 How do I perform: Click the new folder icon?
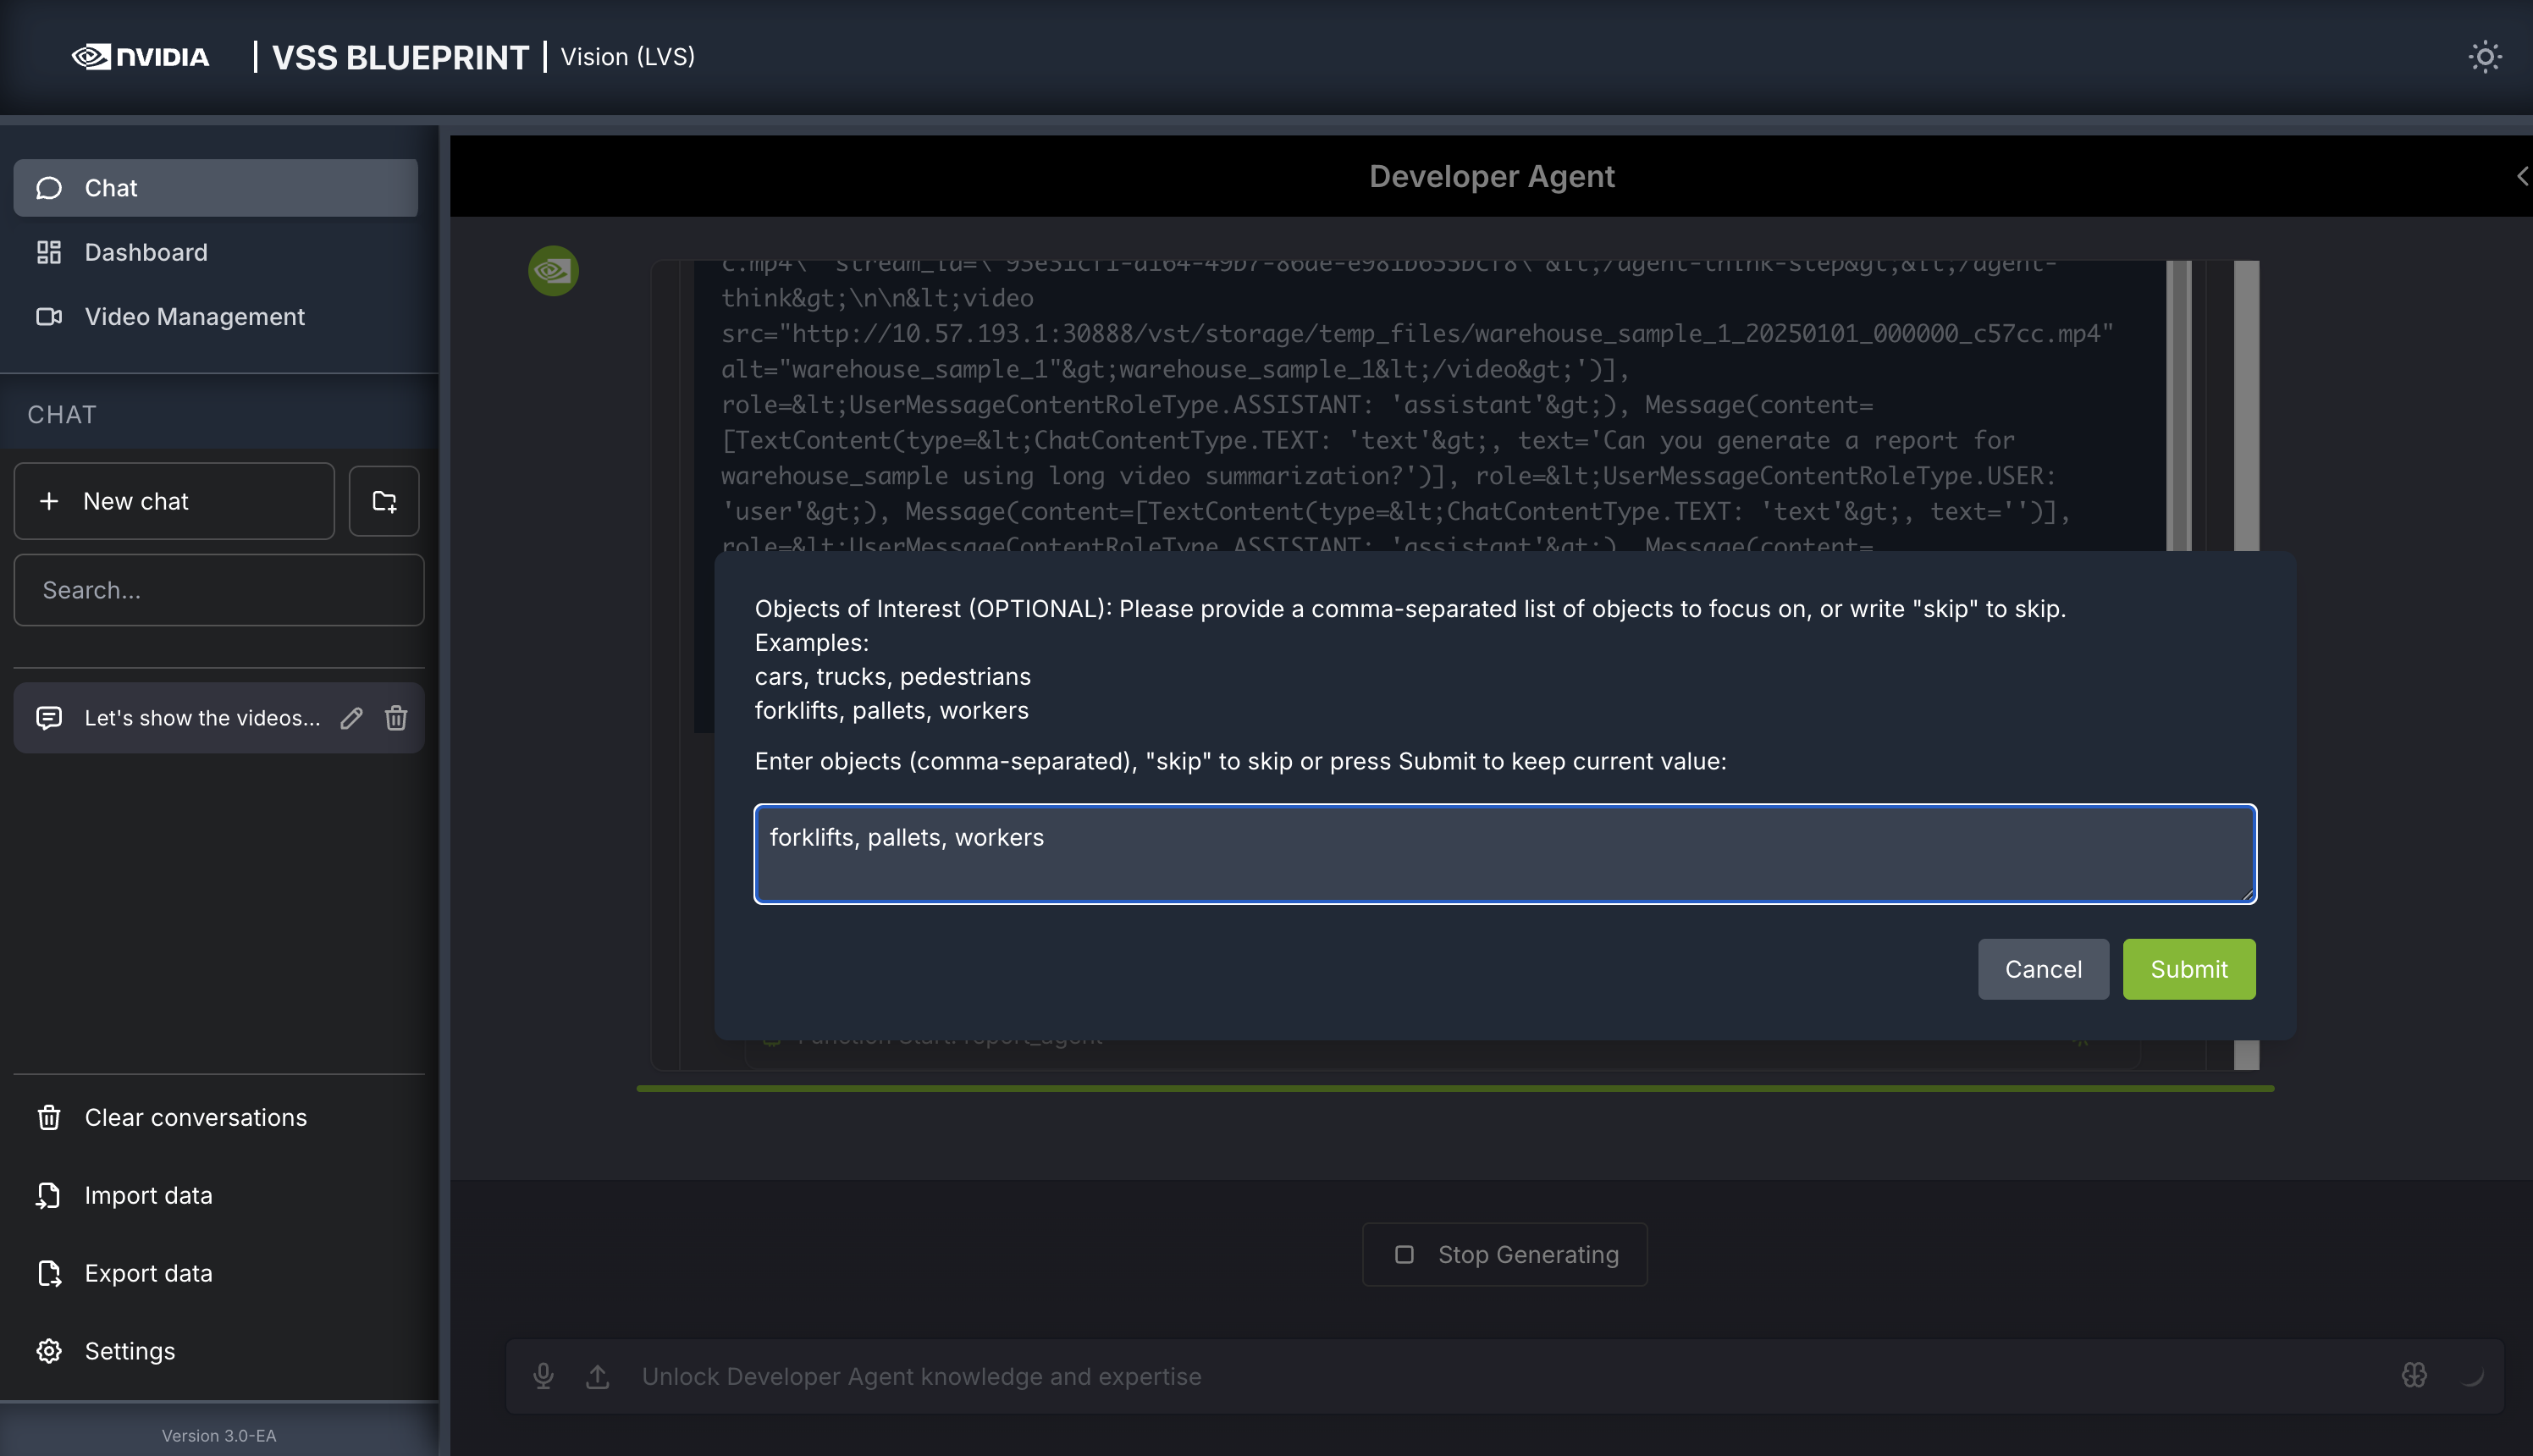384,501
